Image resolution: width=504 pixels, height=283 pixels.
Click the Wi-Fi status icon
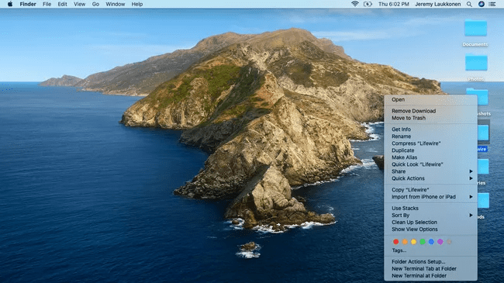(x=355, y=4)
